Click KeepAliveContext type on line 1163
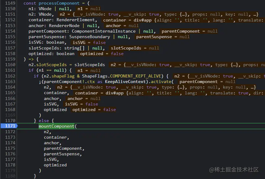 coord(125,82)
